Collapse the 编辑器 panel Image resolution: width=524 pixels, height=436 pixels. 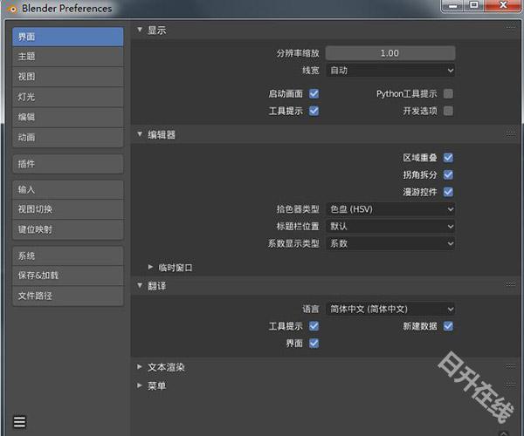(x=140, y=134)
